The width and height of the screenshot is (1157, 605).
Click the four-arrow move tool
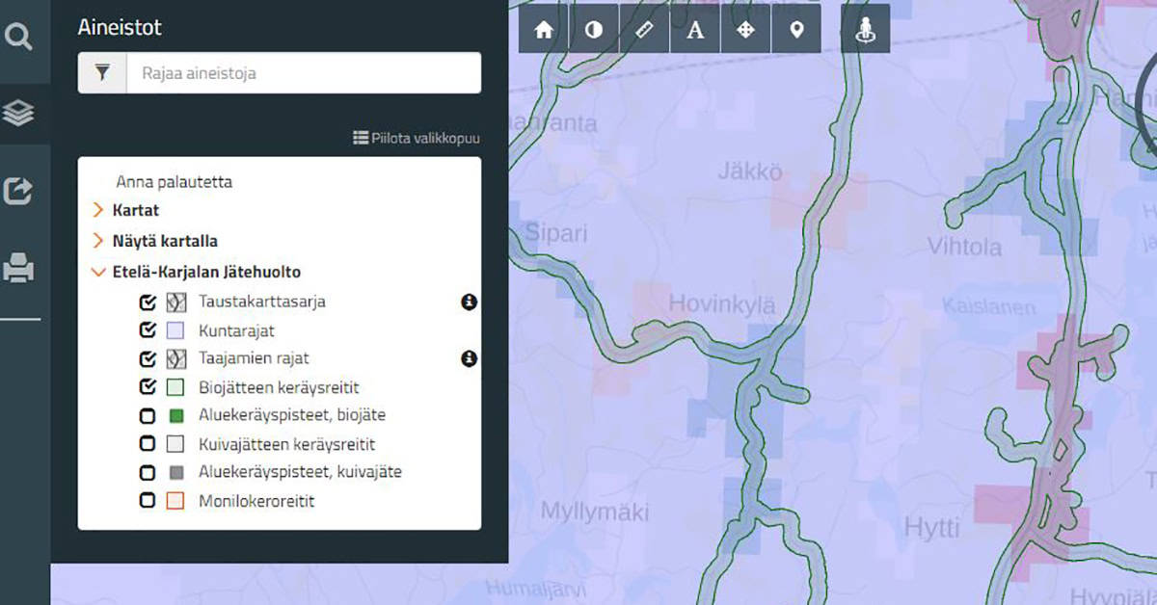coord(745,29)
